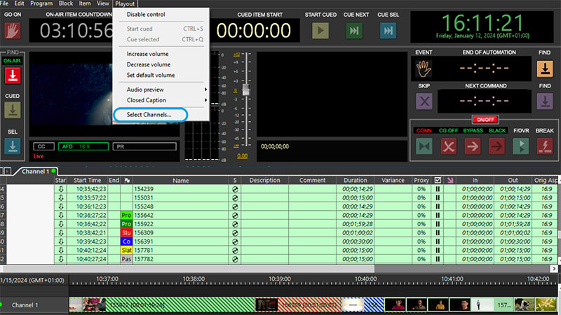This screenshot has height=315, width=561.
Task: Click the CG OFF red X icon
Action: point(448,146)
